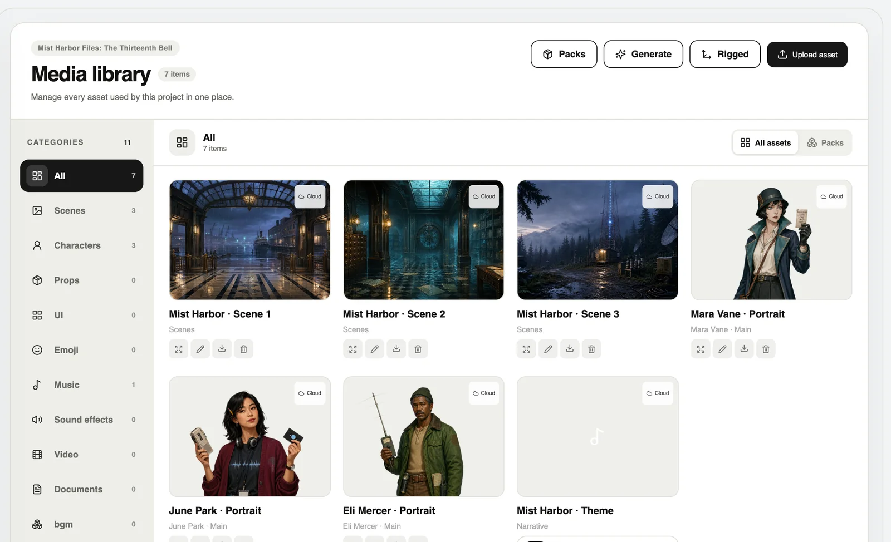Open the June Park Portrait thumbnail
Screen dimensions: 891x542
(x=249, y=437)
